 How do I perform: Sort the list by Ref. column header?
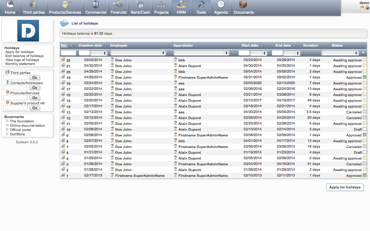(64, 45)
